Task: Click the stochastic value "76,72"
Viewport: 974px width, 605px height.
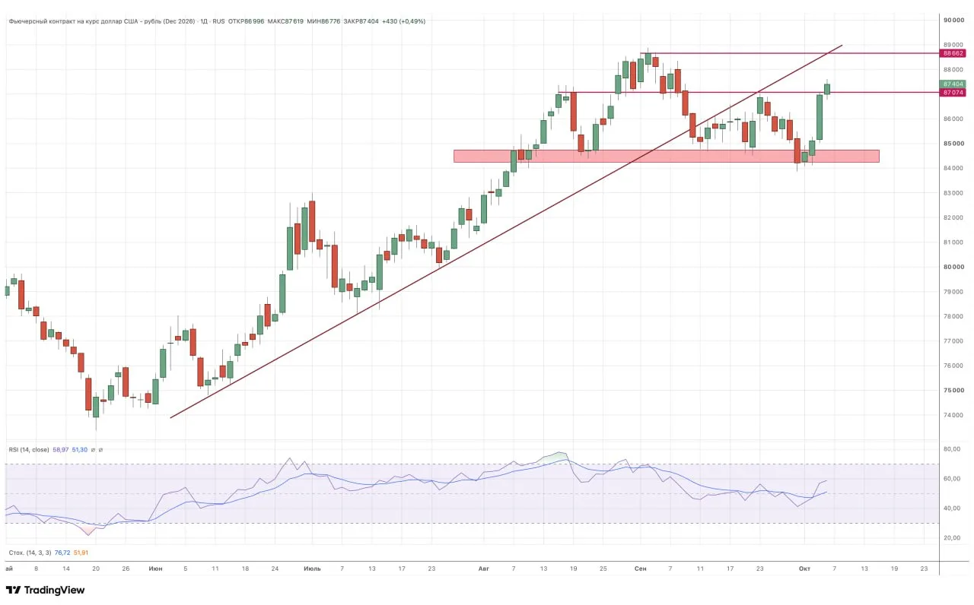Action: 62,553
